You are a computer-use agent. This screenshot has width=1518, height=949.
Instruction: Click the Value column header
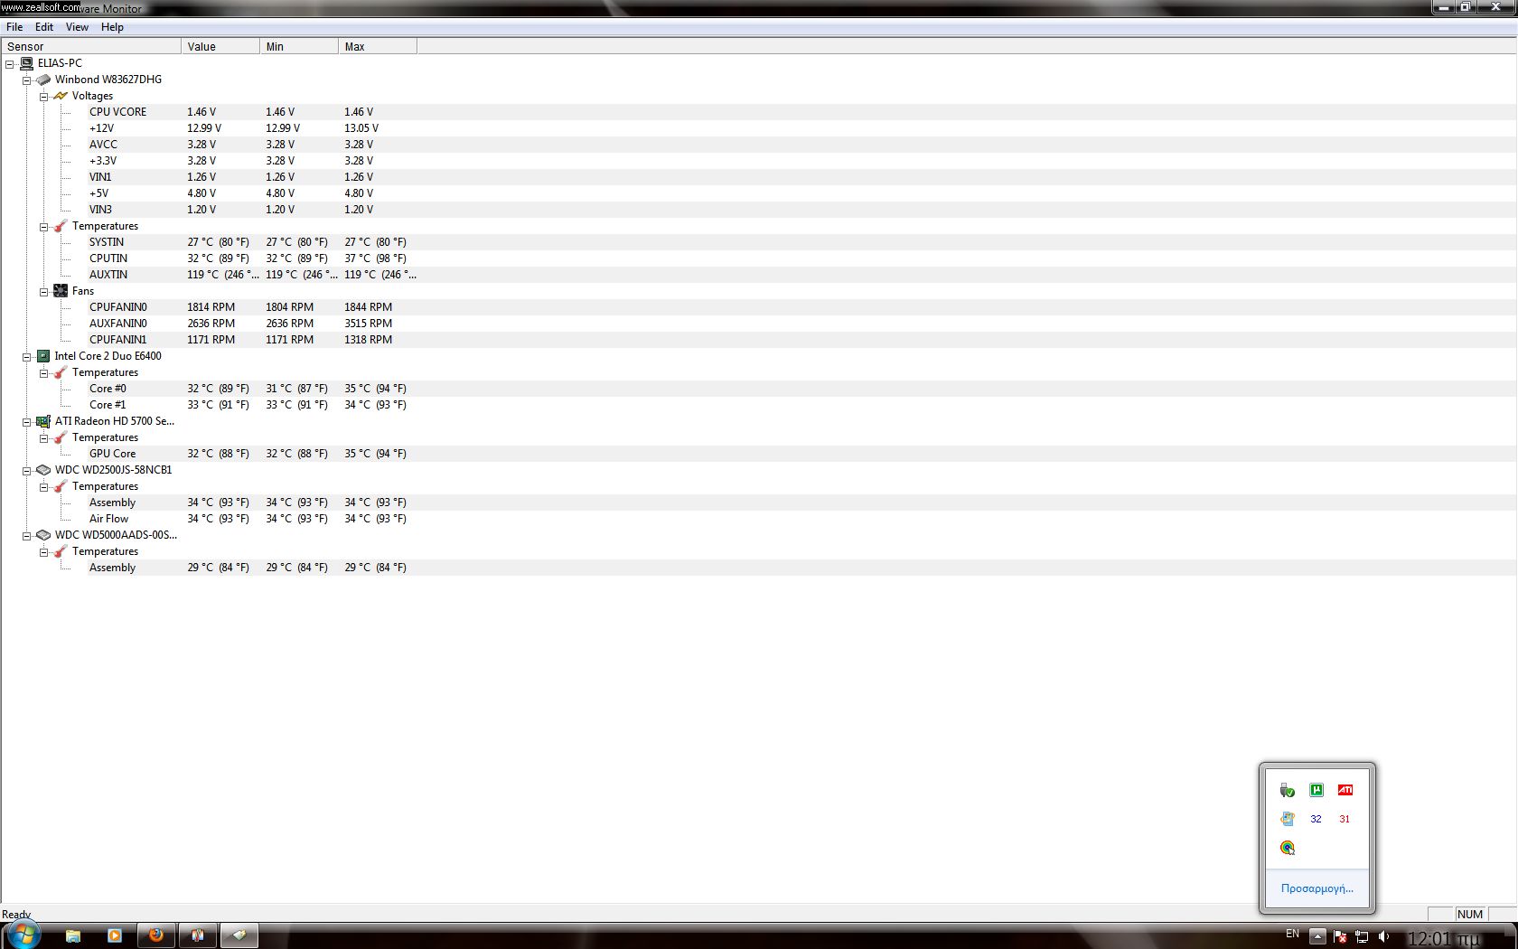pyautogui.click(x=220, y=46)
